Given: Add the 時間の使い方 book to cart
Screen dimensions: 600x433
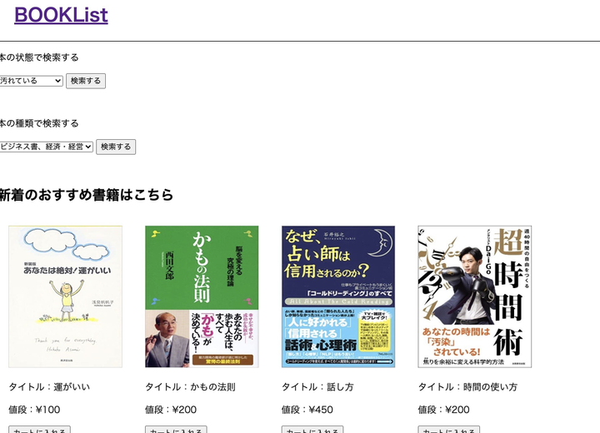Looking at the screenshot, I should tap(449, 430).
